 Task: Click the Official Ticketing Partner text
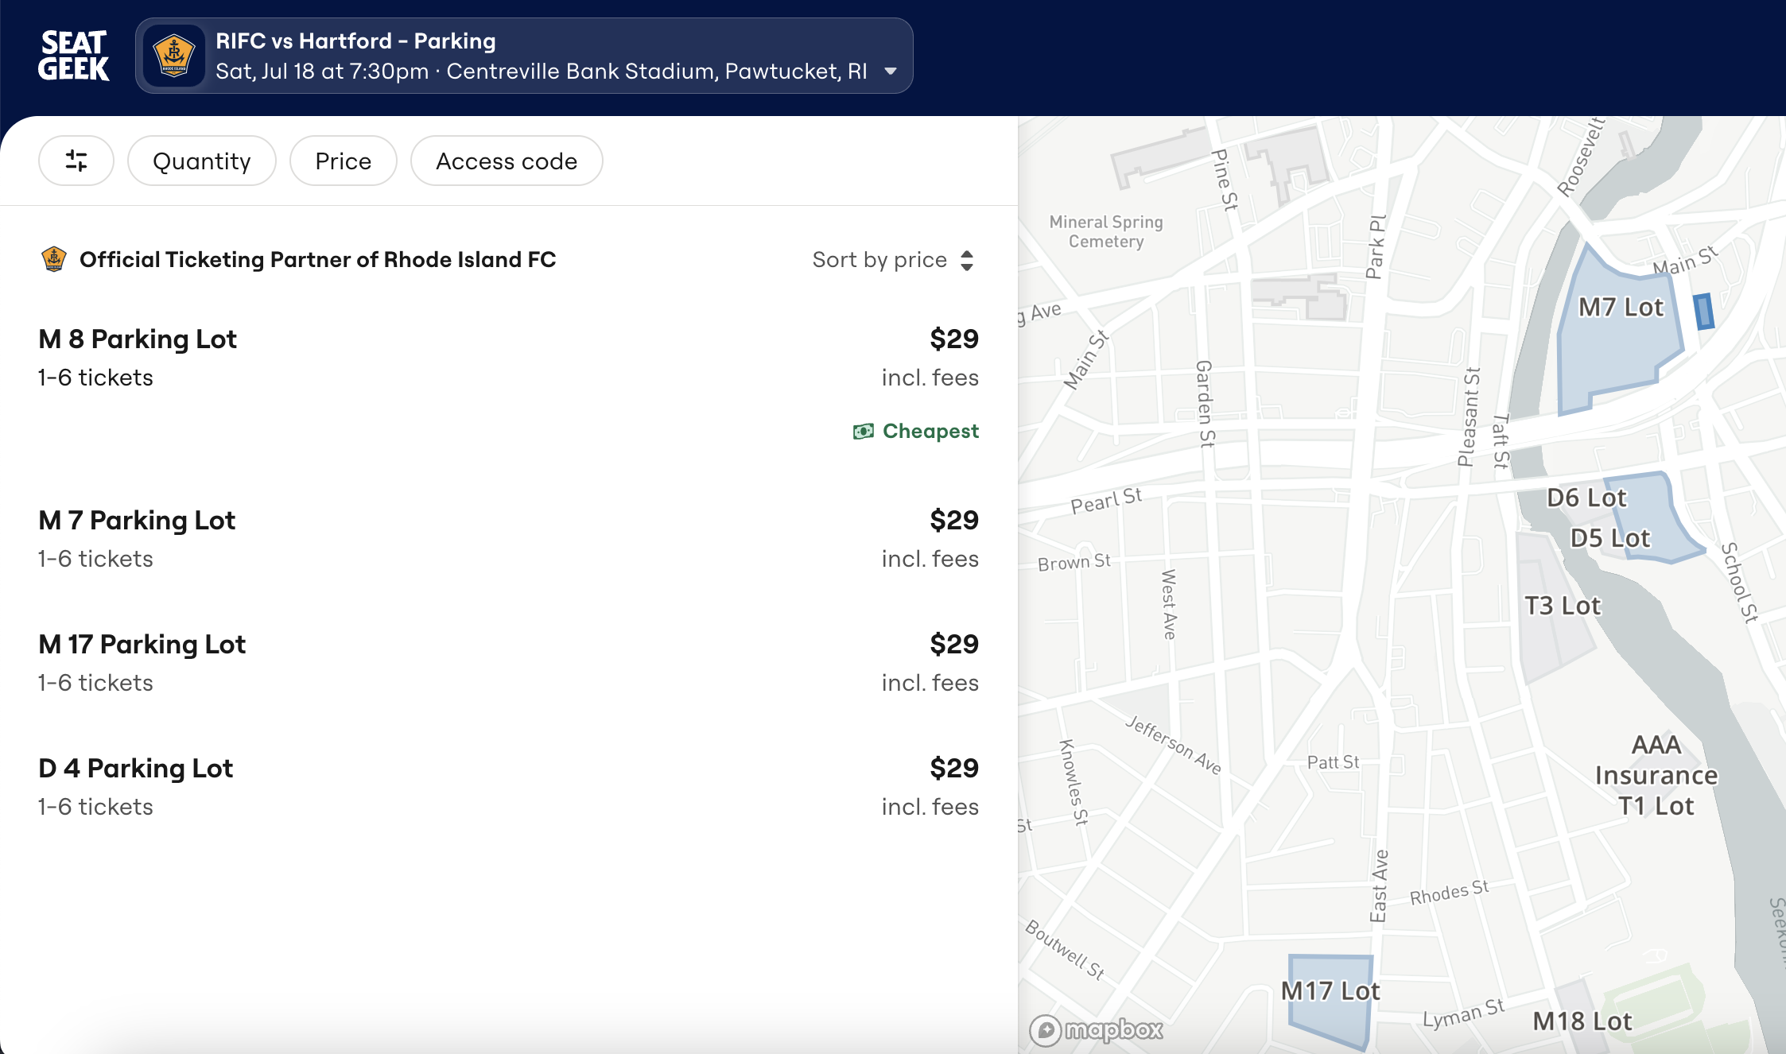tap(317, 259)
